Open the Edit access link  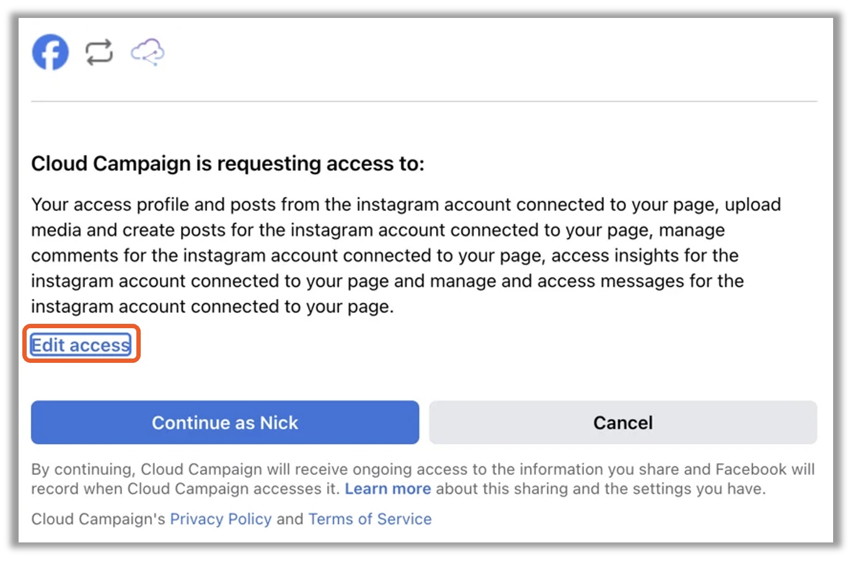pyautogui.click(x=81, y=345)
